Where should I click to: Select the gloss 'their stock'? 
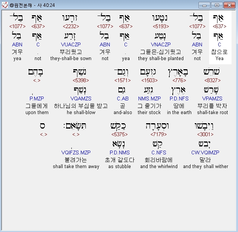(x=149, y=113)
